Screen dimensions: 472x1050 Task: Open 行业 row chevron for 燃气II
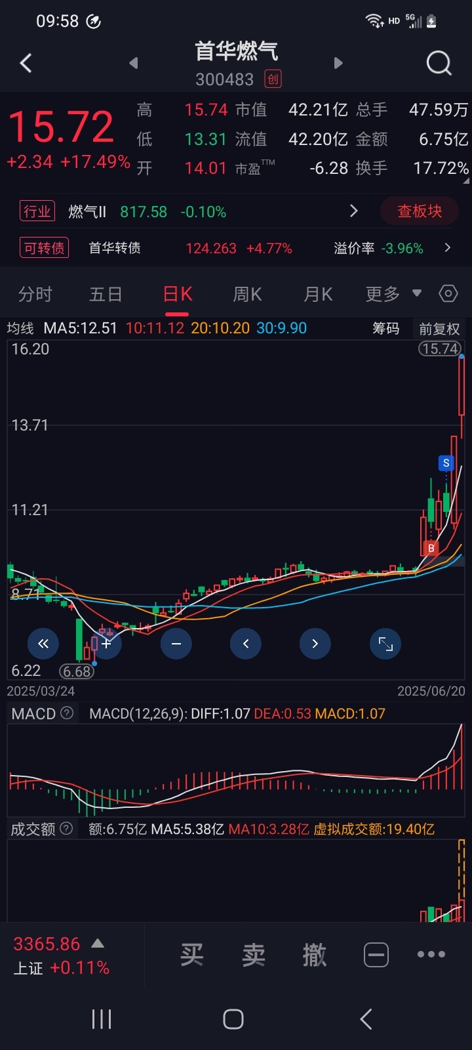(354, 211)
